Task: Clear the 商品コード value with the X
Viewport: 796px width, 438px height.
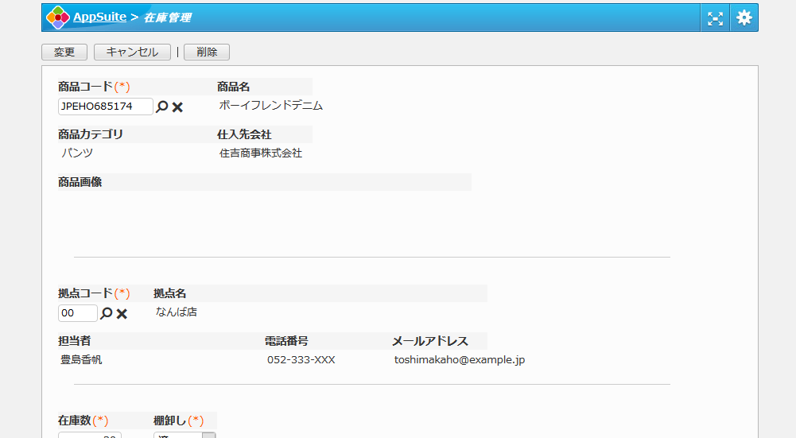Action: (177, 107)
